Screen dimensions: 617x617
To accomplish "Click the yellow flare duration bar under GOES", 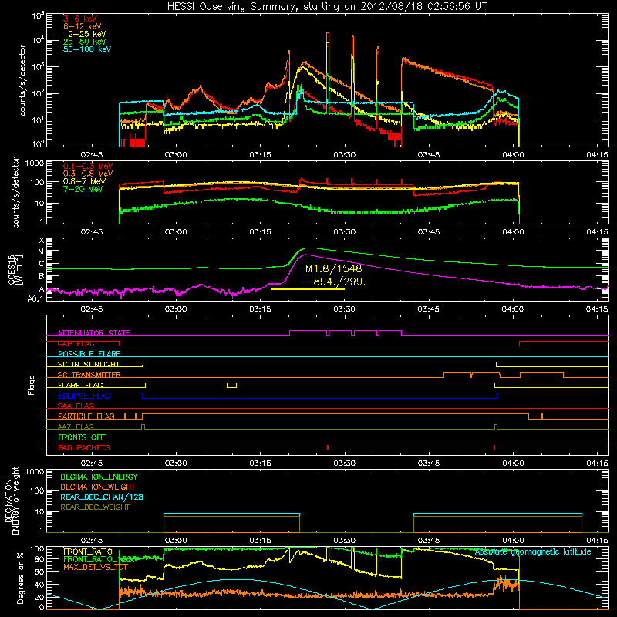I will 308,289.
